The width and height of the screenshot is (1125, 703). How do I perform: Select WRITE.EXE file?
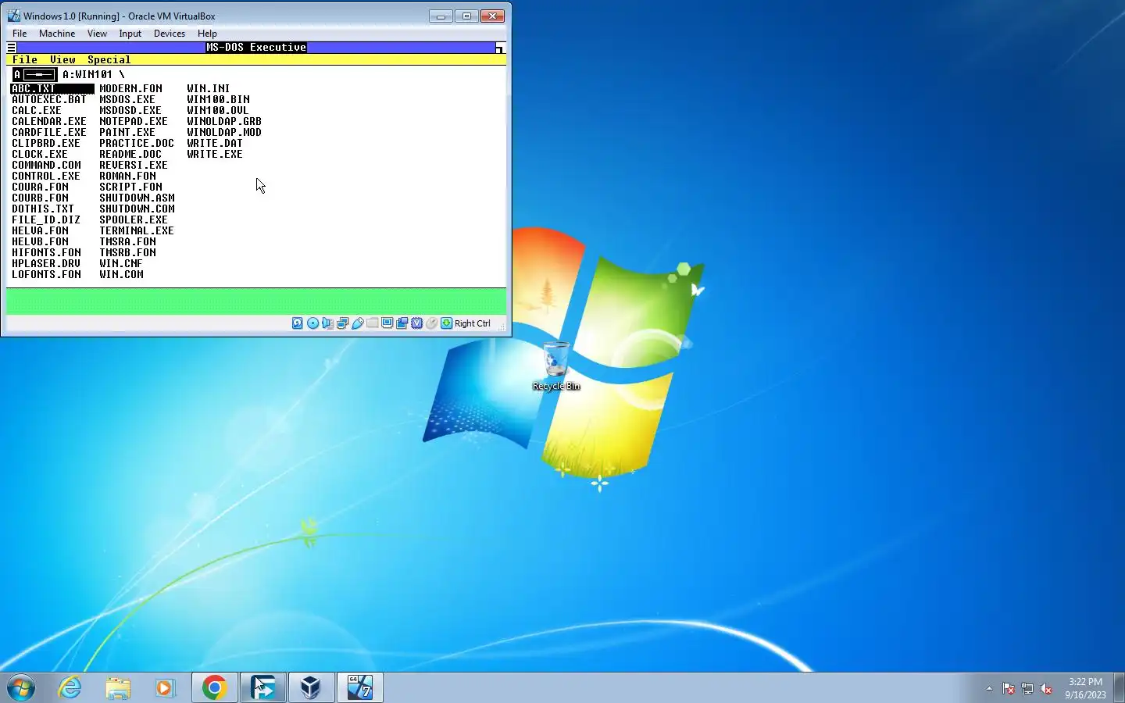click(x=215, y=154)
